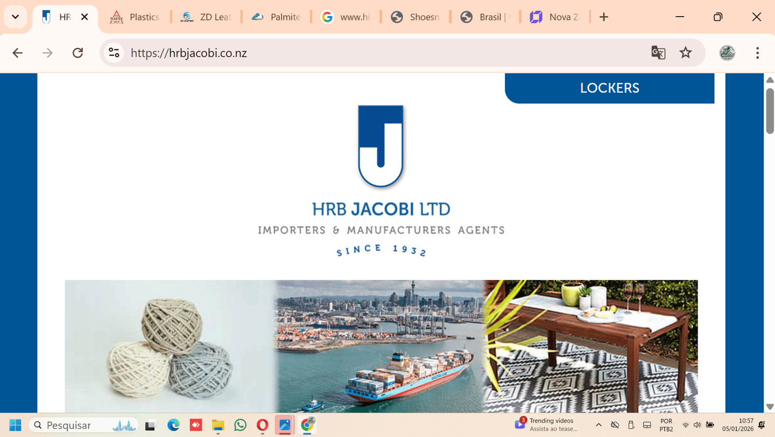Open the Chrome profile avatar

tap(727, 53)
